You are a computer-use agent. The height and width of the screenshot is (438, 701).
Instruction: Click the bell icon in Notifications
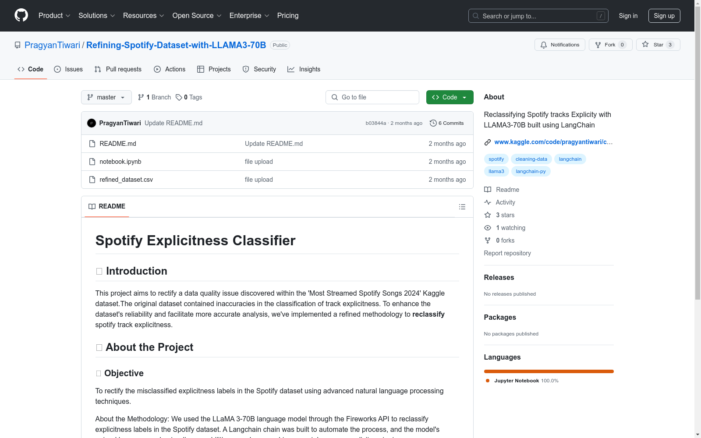544,45
